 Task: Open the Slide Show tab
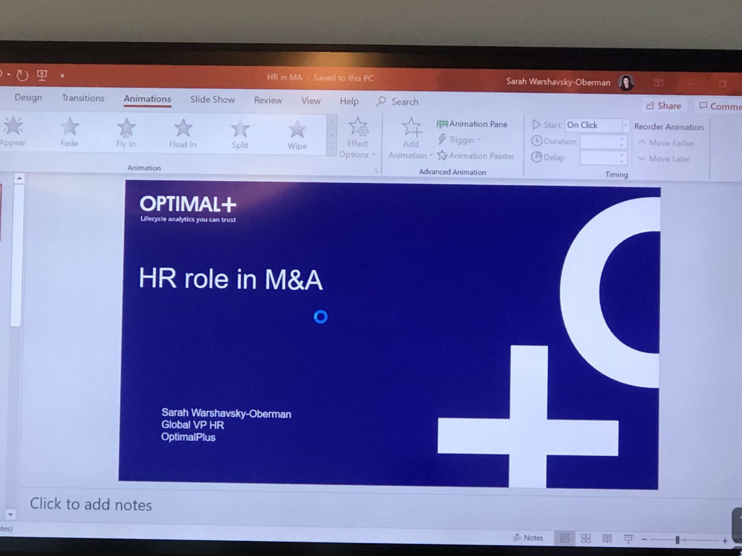click(212, 100)
